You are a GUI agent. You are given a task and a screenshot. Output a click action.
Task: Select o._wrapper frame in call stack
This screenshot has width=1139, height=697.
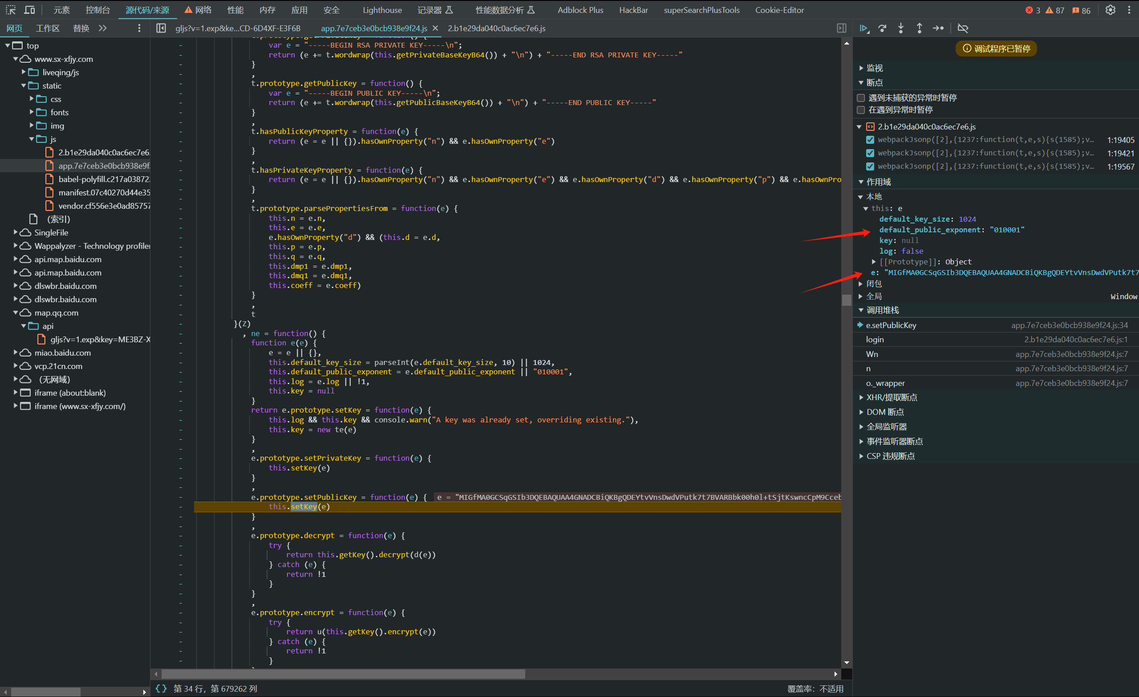(x=996, y=383)
